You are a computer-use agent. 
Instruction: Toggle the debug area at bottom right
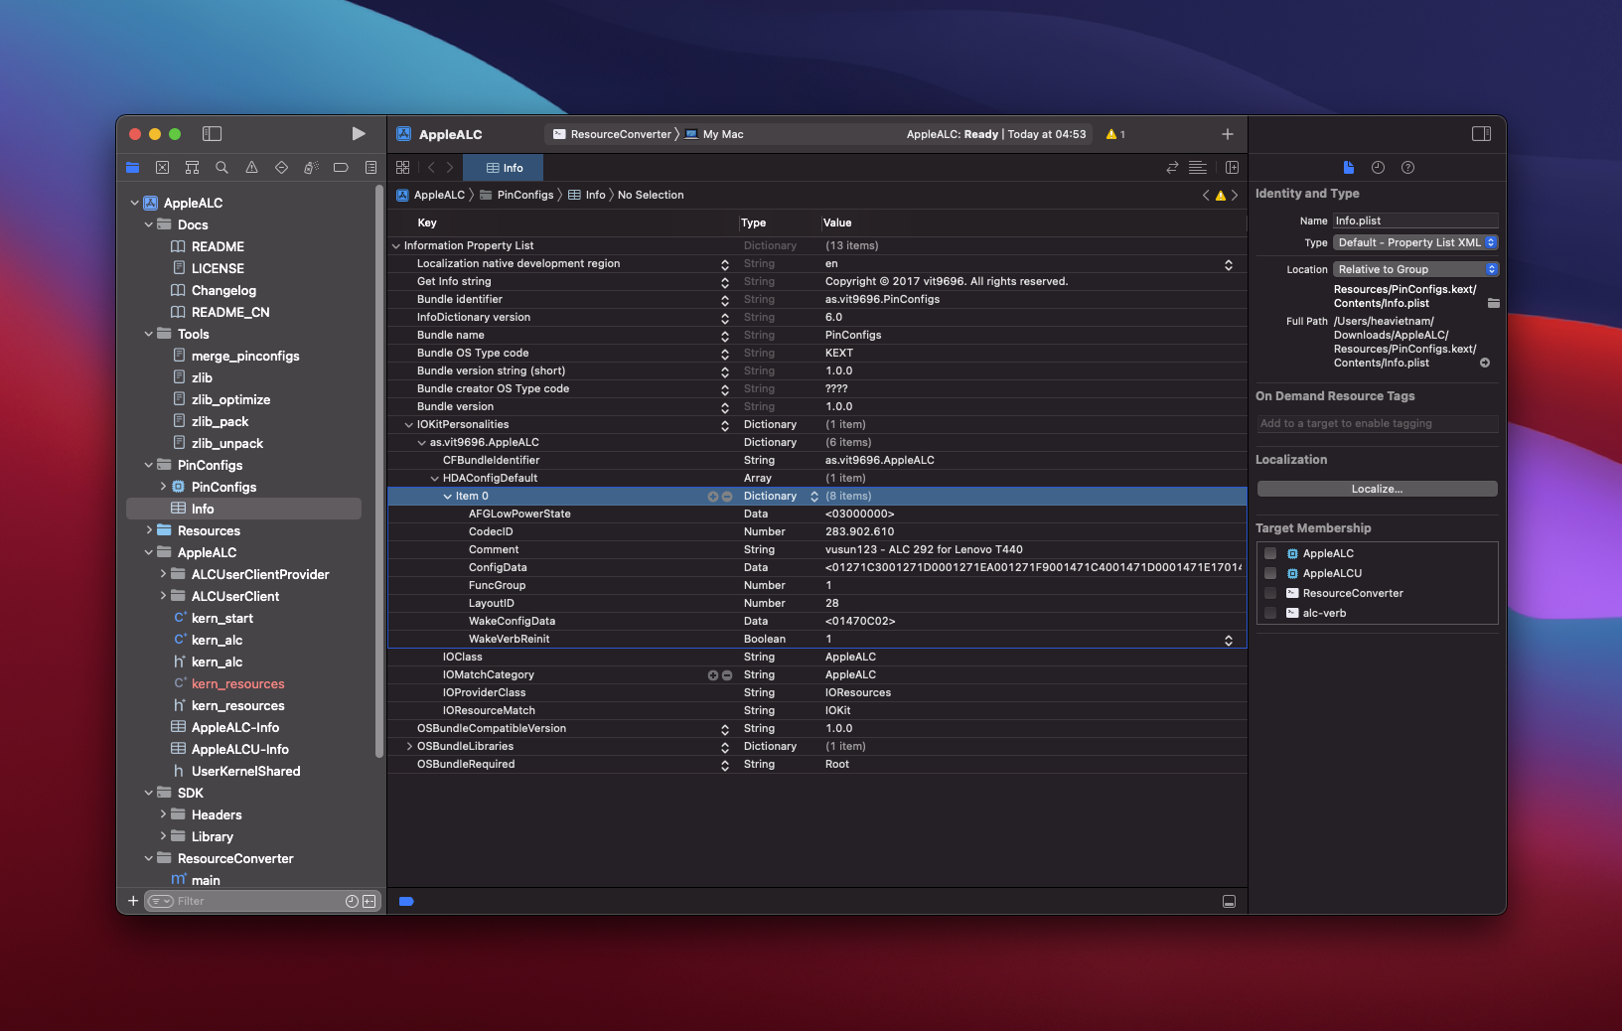1229,902
